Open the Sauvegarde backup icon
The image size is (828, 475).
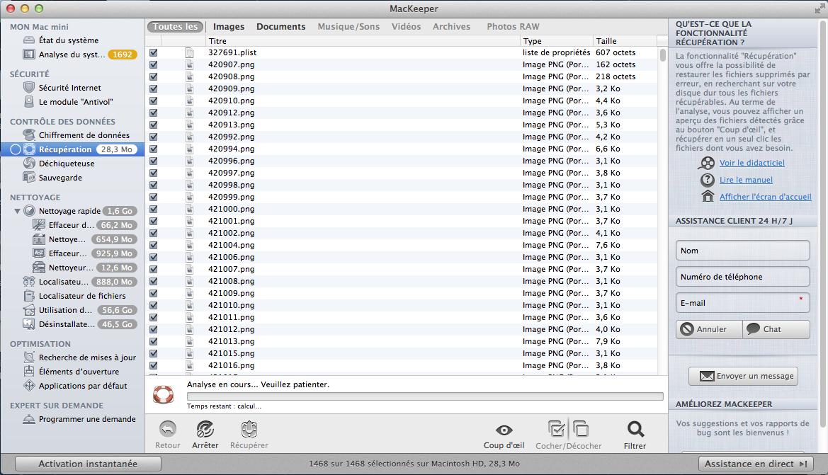point(29,178)
